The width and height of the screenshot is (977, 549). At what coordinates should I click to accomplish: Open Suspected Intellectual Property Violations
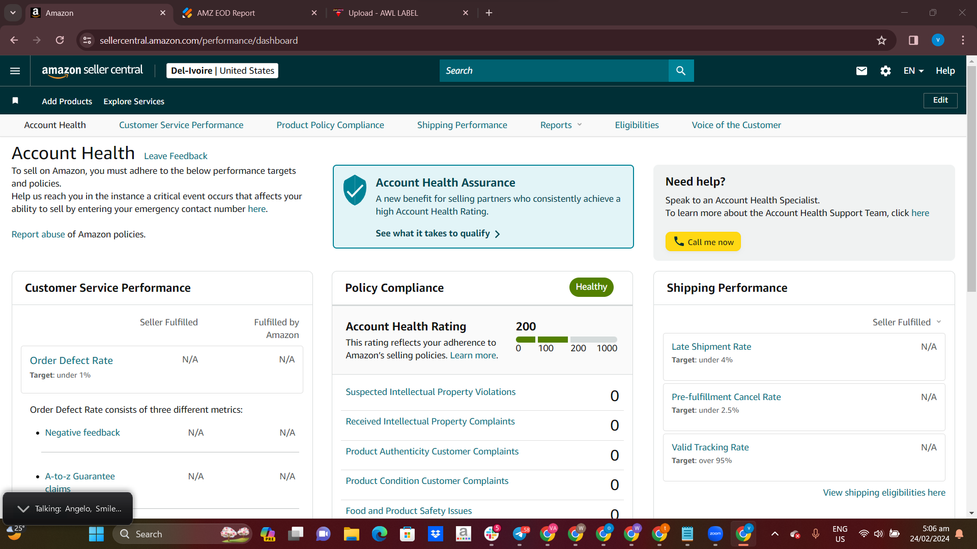coord(430,392)
